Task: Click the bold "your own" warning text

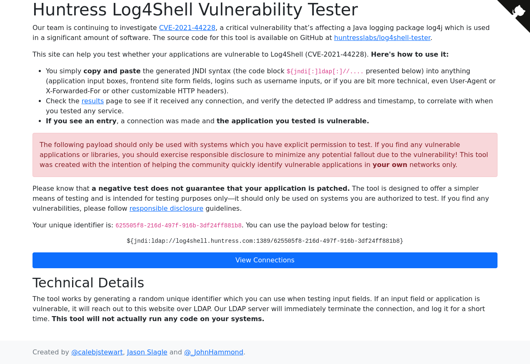Action: tap(390, 165)
